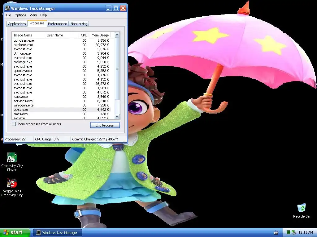Select the ctfmon.exe process

61,53
